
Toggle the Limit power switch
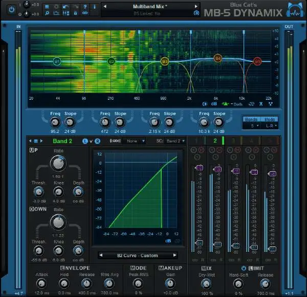click(243, 268)
